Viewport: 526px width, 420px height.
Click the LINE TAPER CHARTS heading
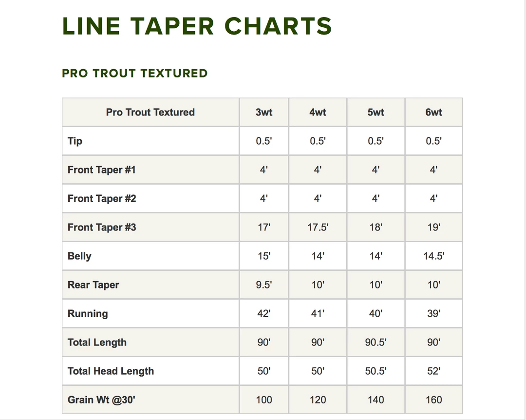point(197,26)
